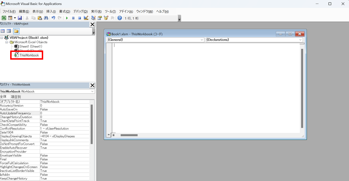Viewport: 349px width, 181px height.
Task: Open the toolbar options arrow at toolbar end
Action: 179,19
